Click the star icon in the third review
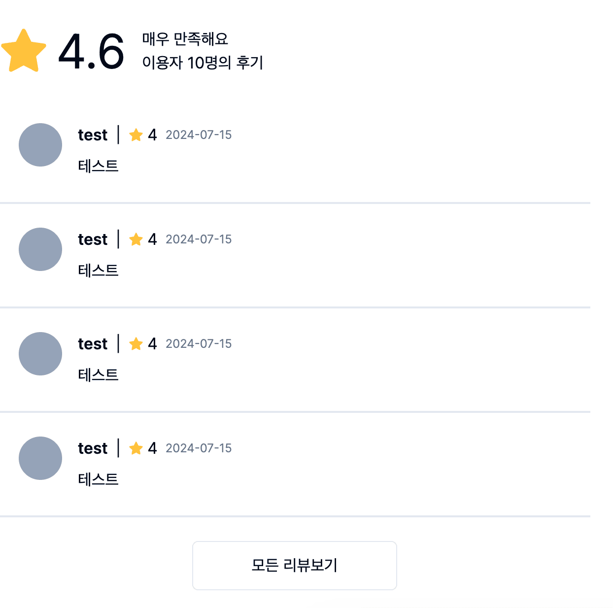 click(x=136, y=343)
